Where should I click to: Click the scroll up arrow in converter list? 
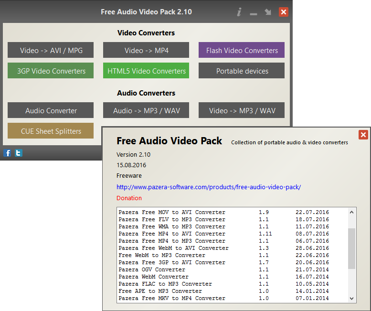coord(351,212)
